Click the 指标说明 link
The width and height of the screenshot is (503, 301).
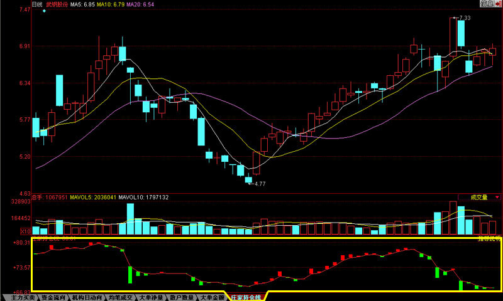coord(489,239)
